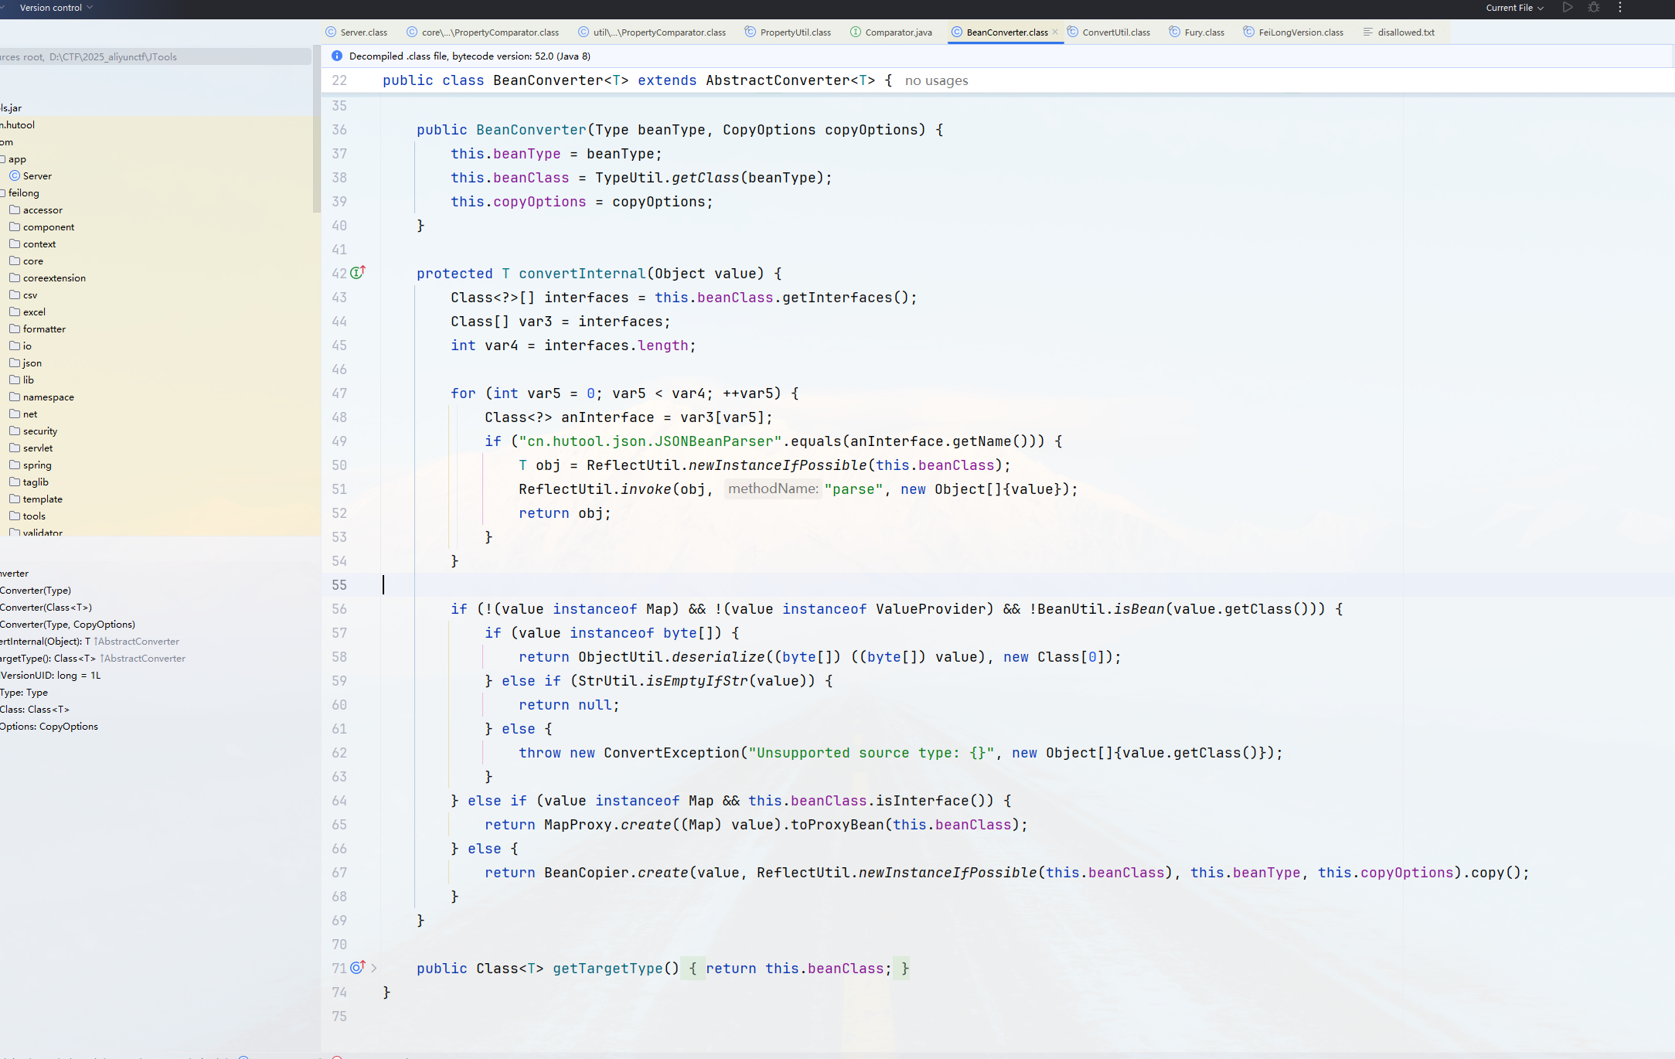Image resolution: width=1675 pixels, height=1059 pixels.
Task: Click the Run button icon
Action: (x=1568, y=8)
